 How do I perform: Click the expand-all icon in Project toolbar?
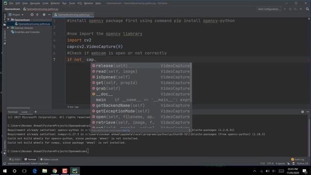(37, 15)
